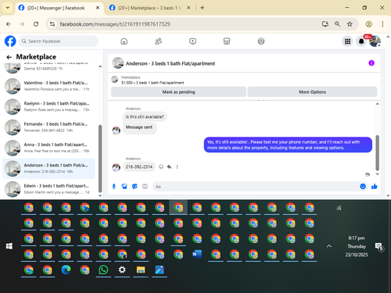Open Valentino's conversation in the list
Image resolution: width=391 pixels, height=293 pixels.
click(48, 86)
